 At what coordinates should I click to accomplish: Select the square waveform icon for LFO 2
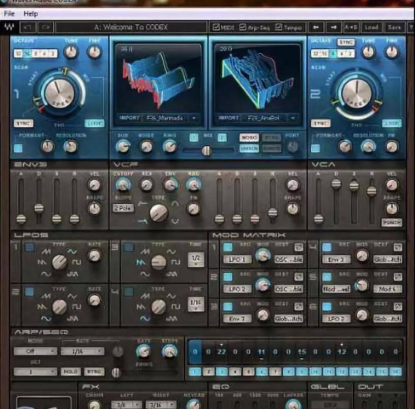[x=77, y=306]
